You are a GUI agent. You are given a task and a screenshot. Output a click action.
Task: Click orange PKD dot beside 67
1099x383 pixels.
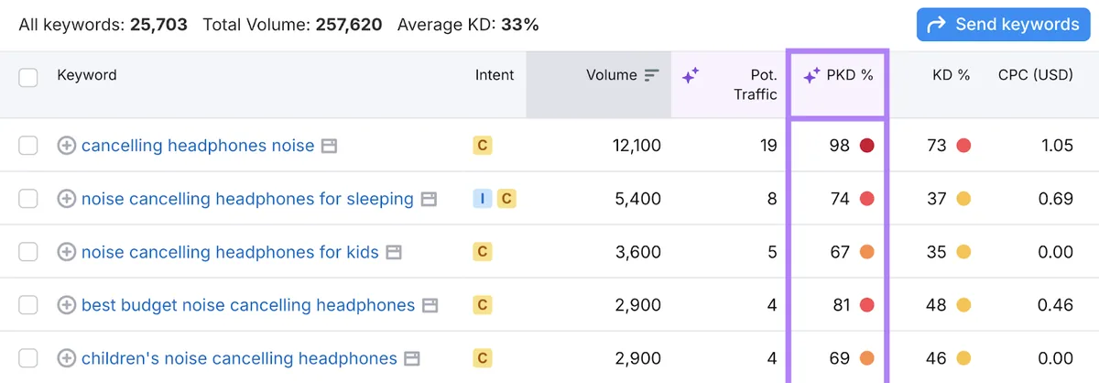pos(866,252)
